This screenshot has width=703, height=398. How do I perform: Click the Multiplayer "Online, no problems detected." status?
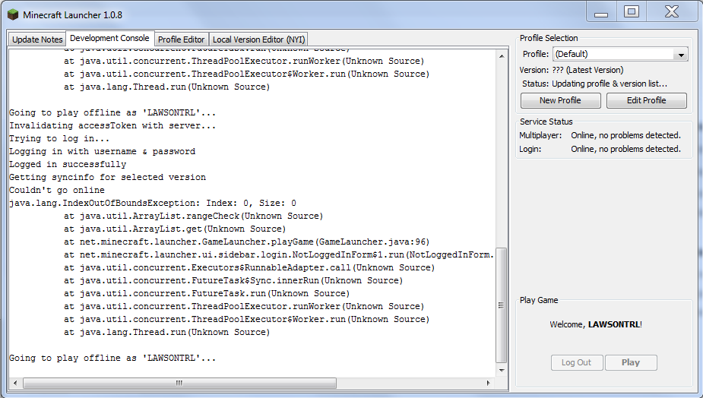click(626, 135)
